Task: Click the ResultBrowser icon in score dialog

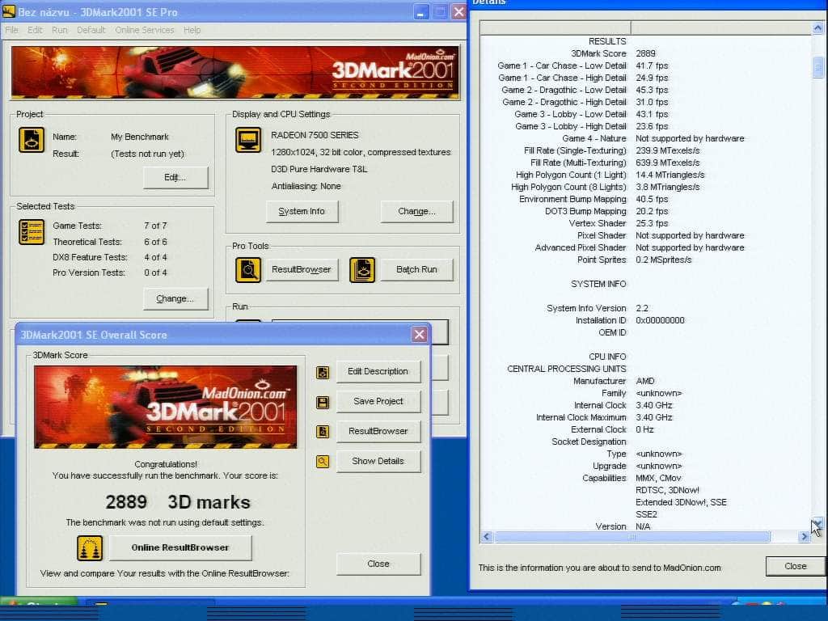Action: coord(323,432)
